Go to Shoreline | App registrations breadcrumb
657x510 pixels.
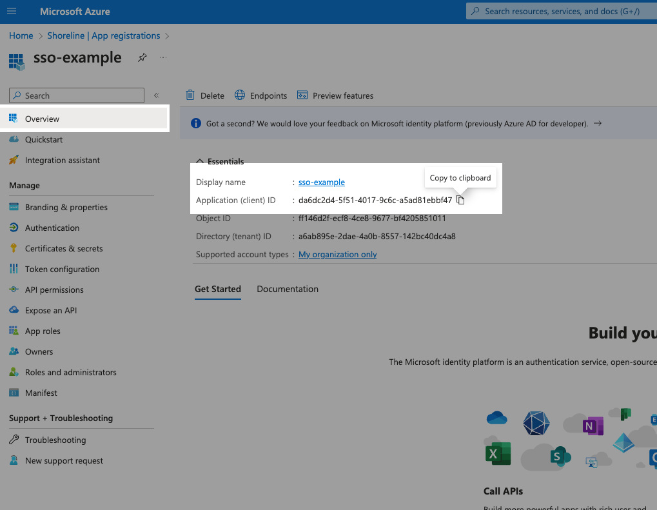pyautogui.click(x=104, y=35)
